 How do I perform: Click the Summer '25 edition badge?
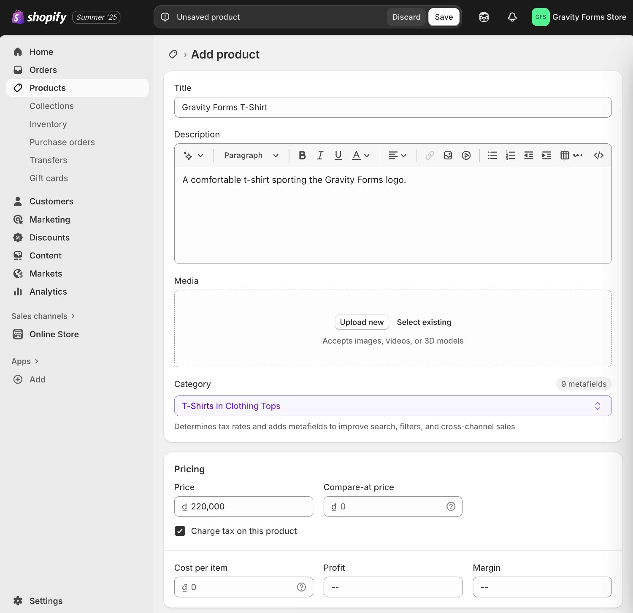97,17
